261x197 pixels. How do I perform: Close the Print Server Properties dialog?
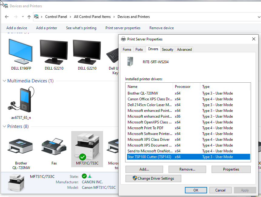pos(254,39)
